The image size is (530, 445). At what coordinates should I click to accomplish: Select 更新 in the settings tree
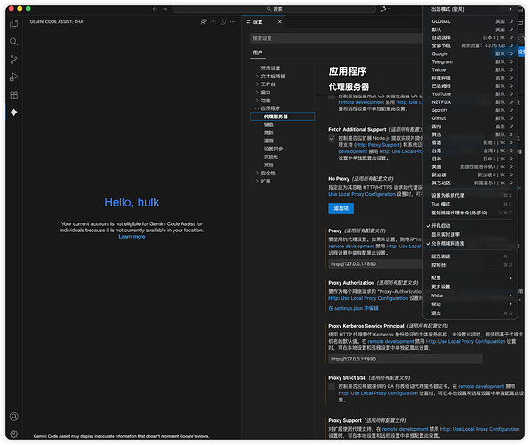coord(269,133)
